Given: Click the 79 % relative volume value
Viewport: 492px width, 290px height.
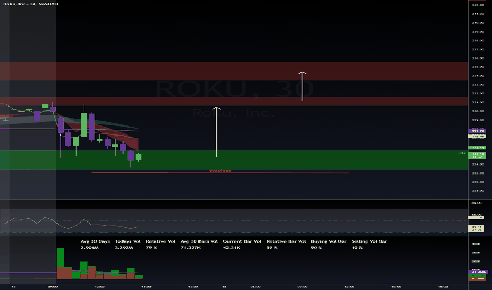Looking at the screenshot, I should pyautogui.click(x=151, y=248).
